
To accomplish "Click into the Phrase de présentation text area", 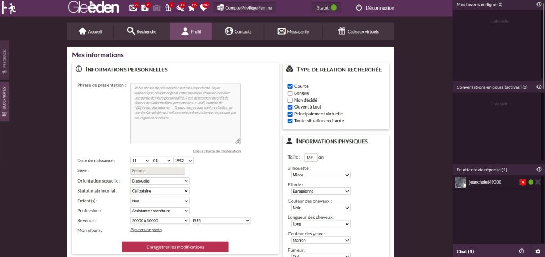I will [185, 113].
